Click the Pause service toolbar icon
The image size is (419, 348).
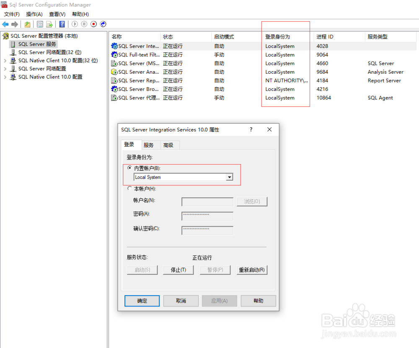coord(84,24)
